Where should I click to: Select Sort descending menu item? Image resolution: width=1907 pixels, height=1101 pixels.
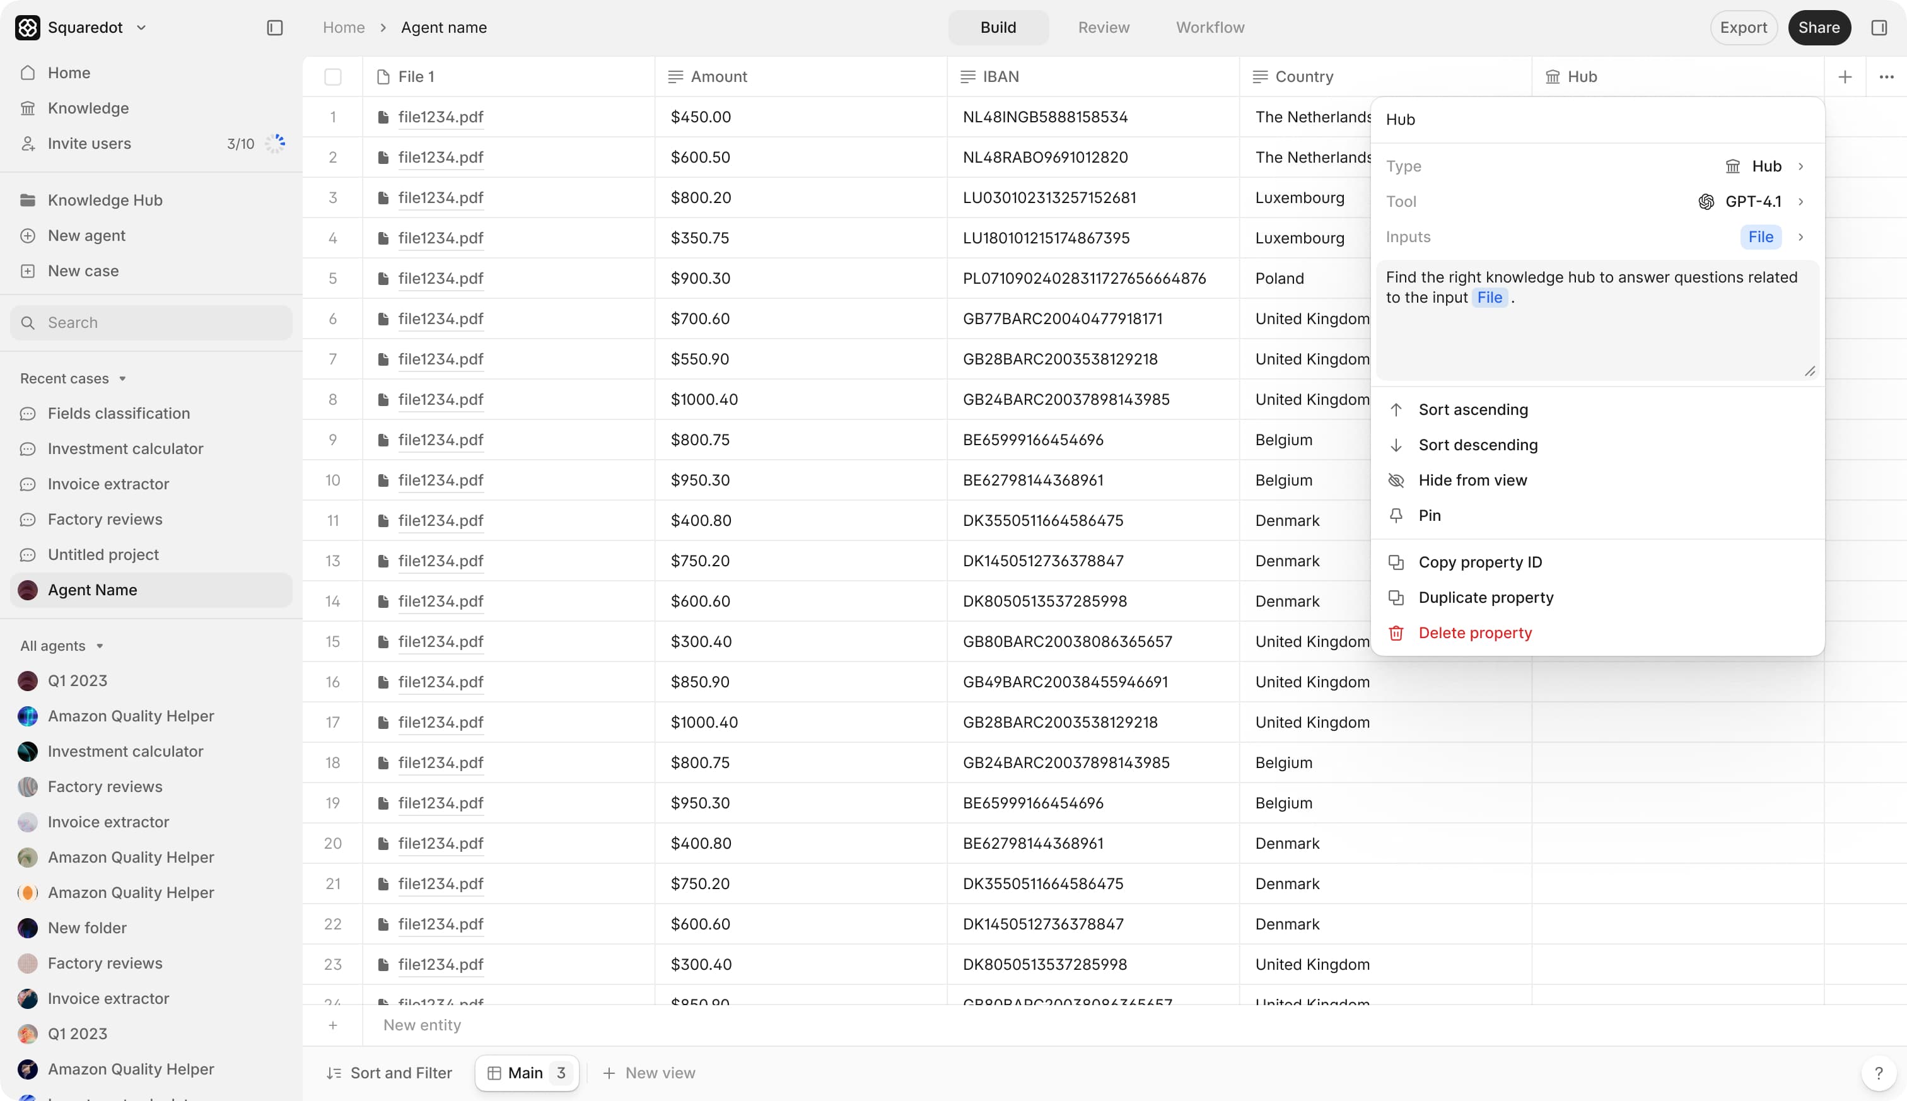click(x=1477, y=445)
